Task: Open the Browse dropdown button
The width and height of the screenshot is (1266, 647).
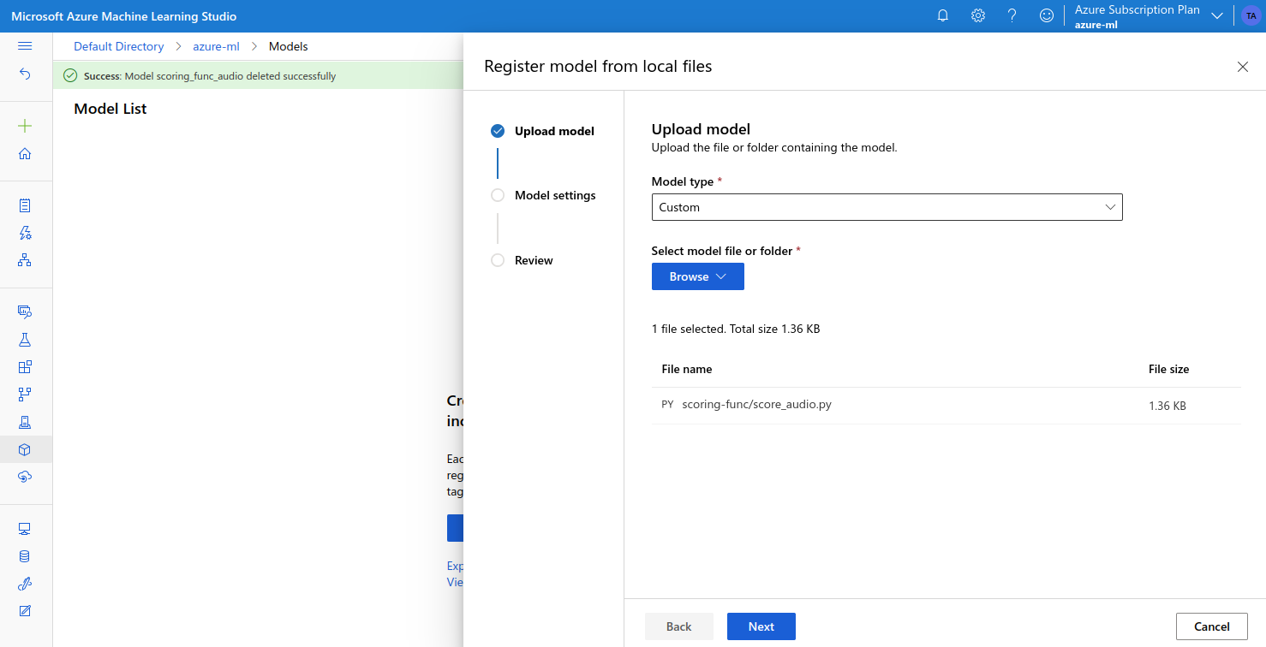Action: 697,276
